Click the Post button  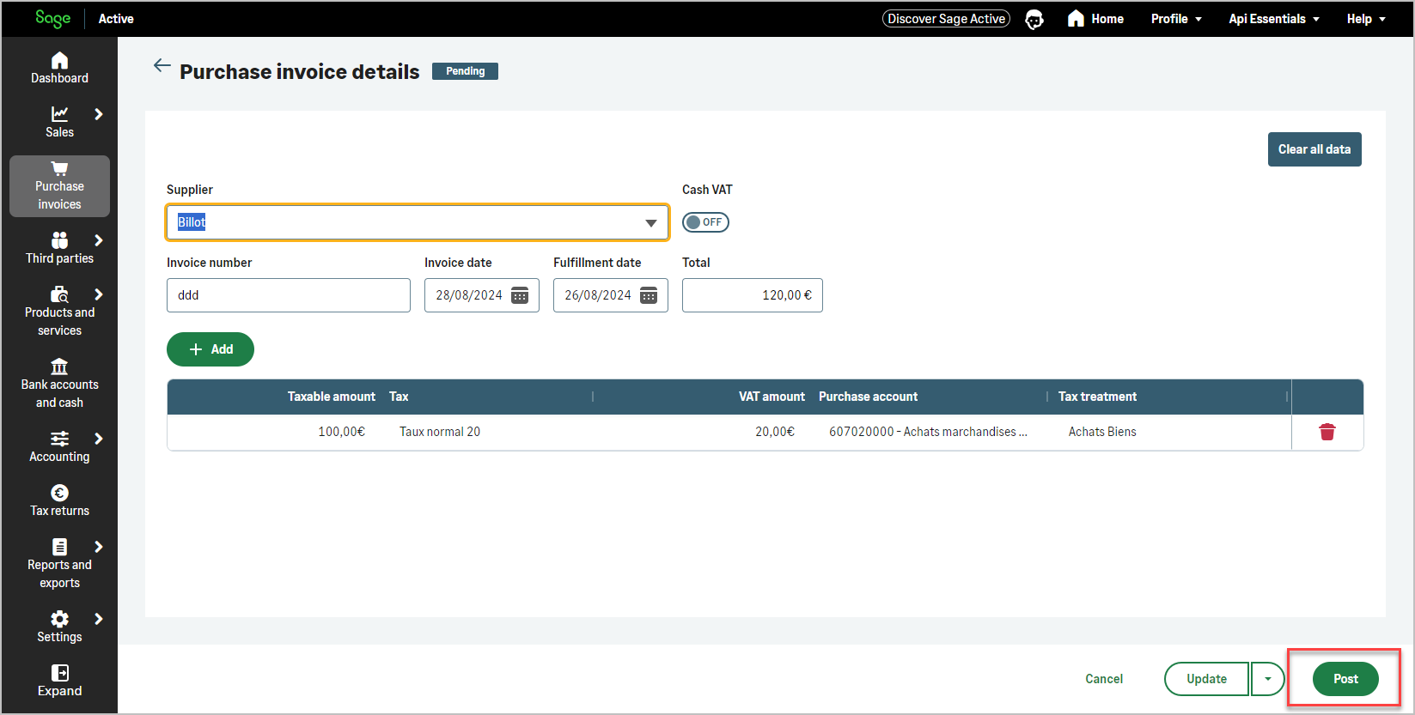click(x=1345, y=679)
